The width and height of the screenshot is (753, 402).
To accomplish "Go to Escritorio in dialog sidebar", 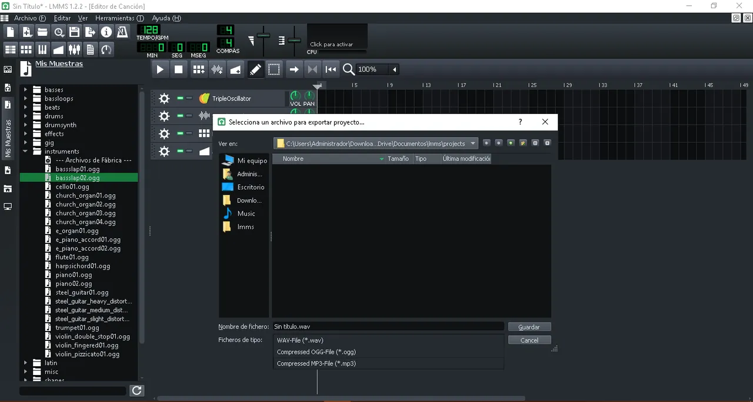I will [244, 187].
